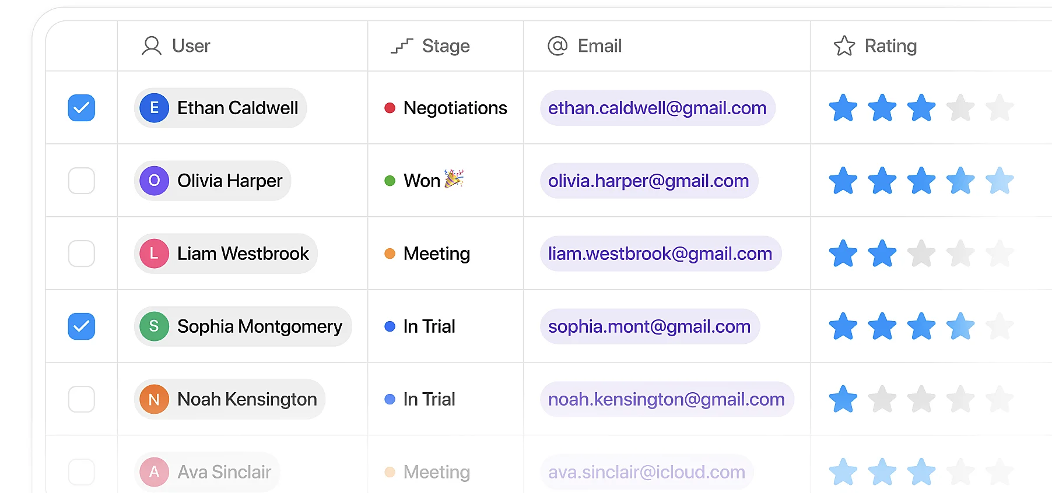Open Ethan Caldwell's Negotiations stage cell
1052x493 pixels.
446,108
